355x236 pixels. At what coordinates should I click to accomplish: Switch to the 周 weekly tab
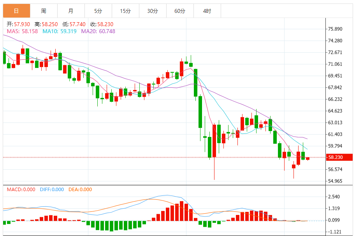pos(44,11)
